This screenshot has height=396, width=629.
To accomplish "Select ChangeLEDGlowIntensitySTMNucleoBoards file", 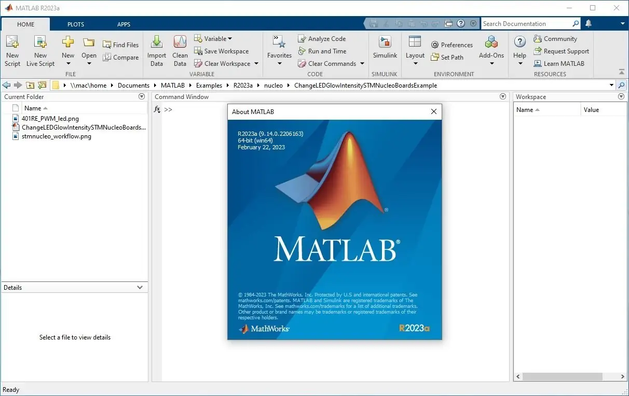I will [x=79, y=128].
